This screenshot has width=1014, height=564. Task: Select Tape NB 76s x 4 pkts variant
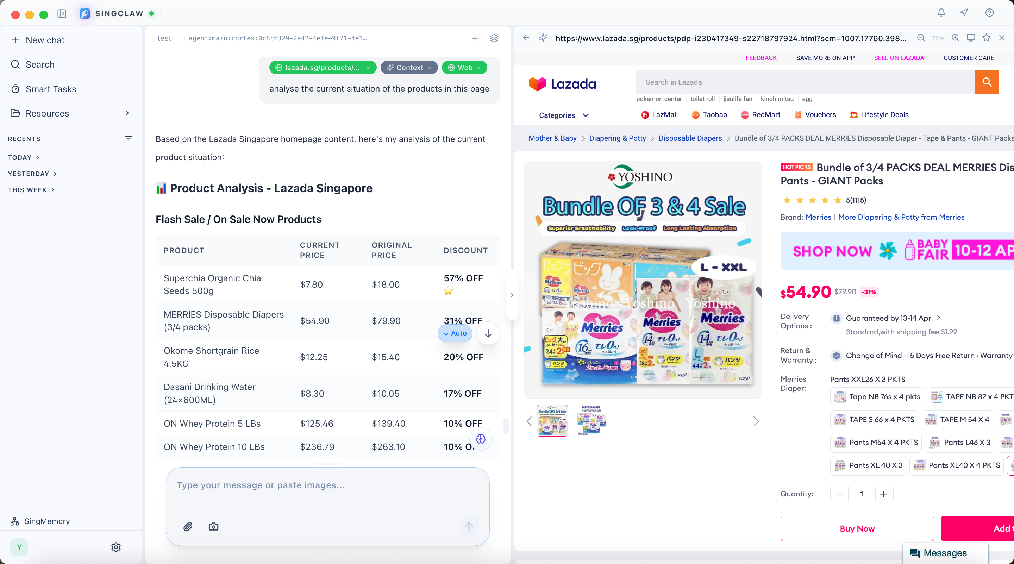[x=877, y=397]
